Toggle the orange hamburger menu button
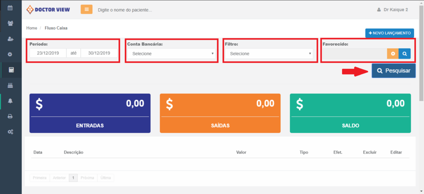The image size is (424, 194). [x=86, y=9]
